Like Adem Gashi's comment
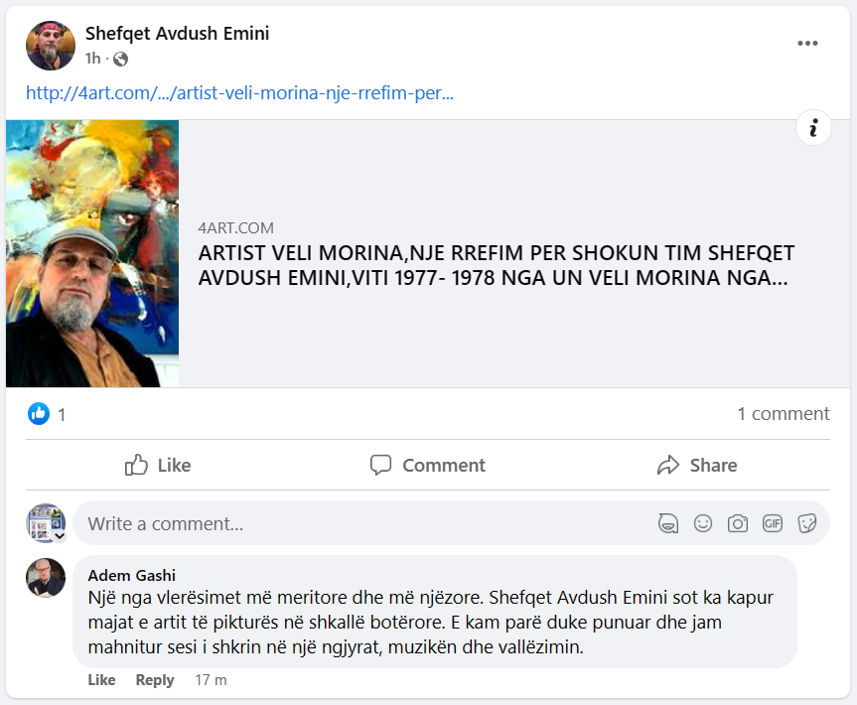This screenshot has height=705, width=857. (x=101, y=680)
